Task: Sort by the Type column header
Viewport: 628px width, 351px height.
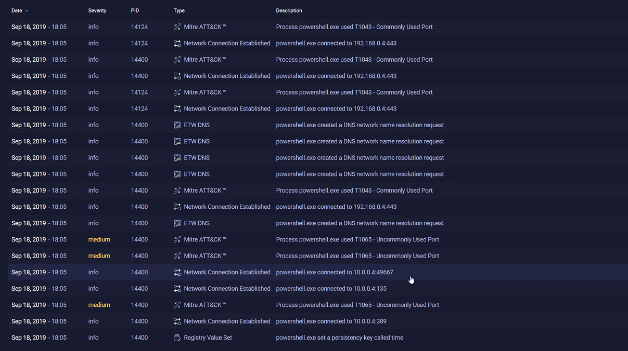Action: pyautogui.click(x=179, y=10)
